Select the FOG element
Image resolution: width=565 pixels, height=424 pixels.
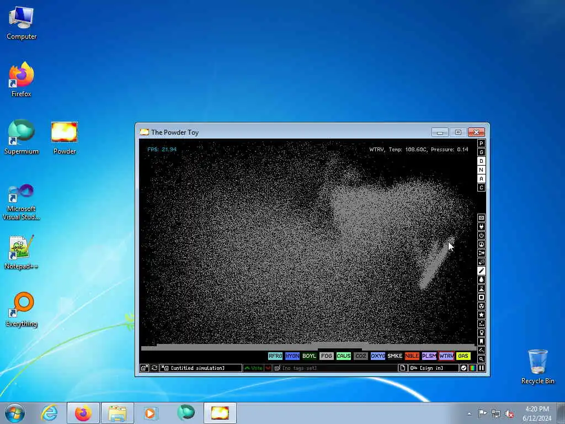coord(327,356)
